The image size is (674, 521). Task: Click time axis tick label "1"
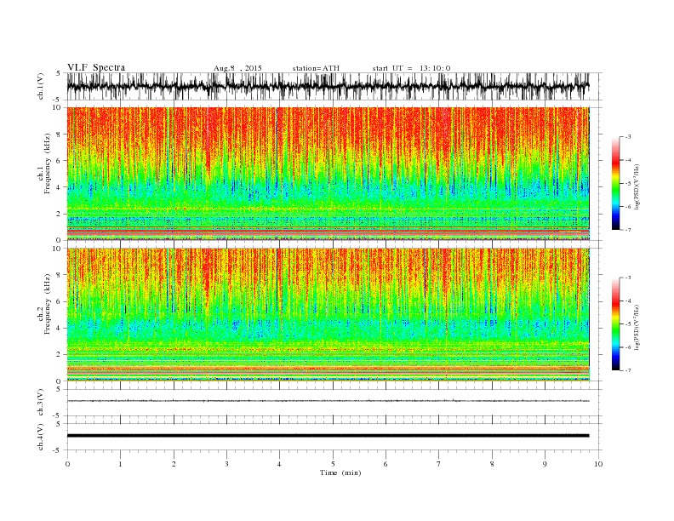click(x=120, y=464)
